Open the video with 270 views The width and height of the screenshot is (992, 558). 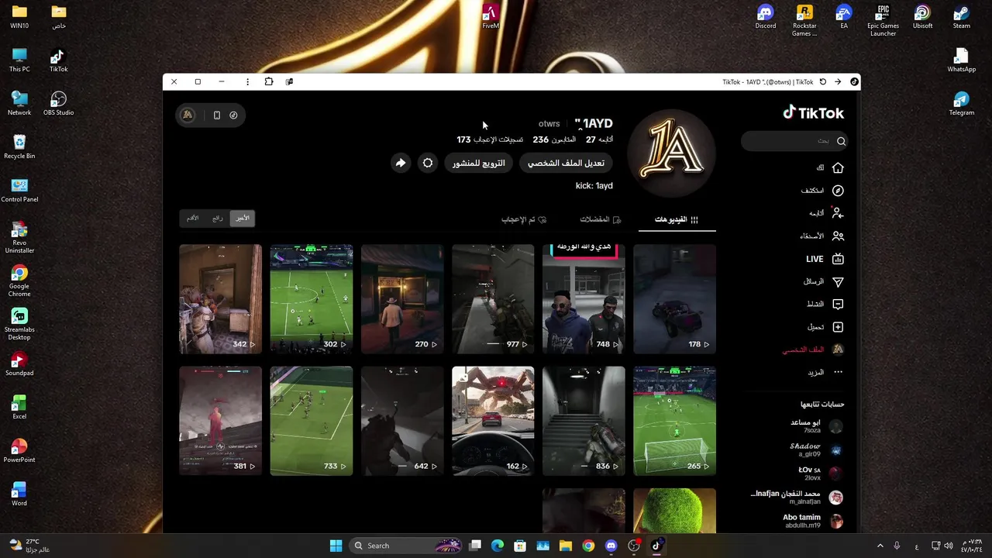[401, 299]
